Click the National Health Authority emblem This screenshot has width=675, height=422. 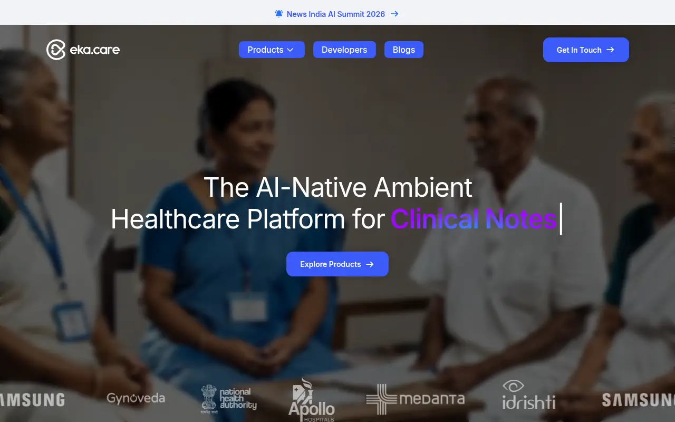tap(209, 398)
